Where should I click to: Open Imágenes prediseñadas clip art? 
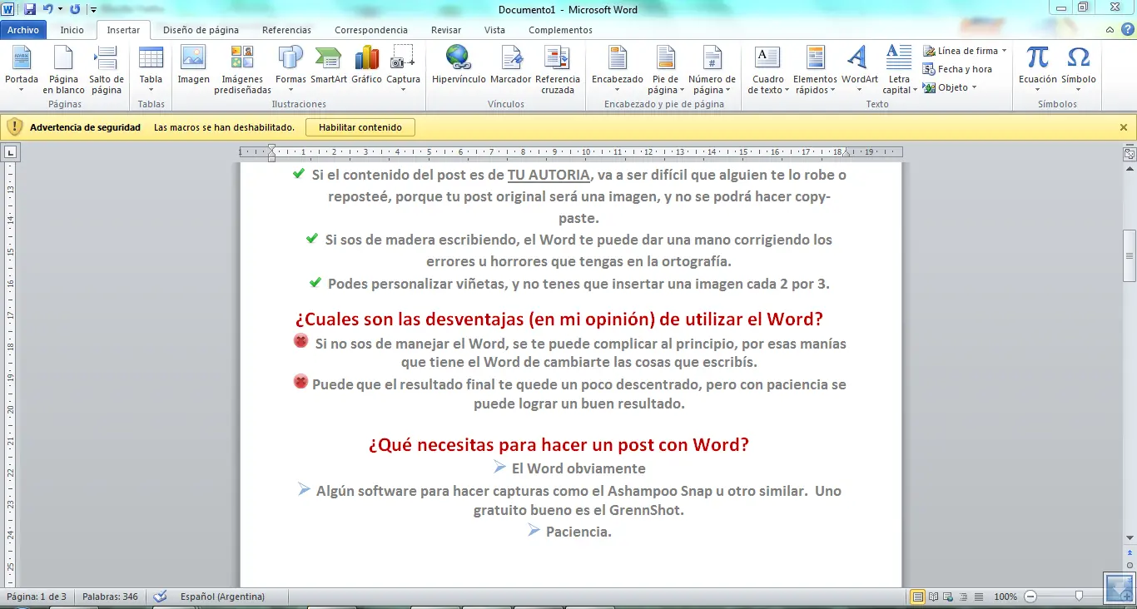[x=242, y=70]
